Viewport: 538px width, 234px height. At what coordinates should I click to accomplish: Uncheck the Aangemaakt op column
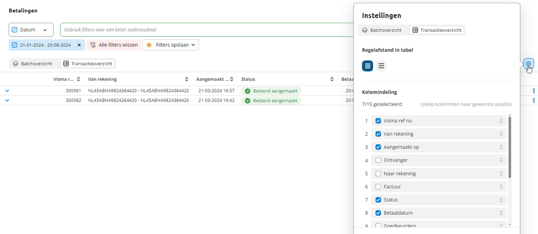coord(378,147)
